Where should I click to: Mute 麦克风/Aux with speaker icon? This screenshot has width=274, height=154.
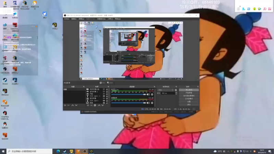[148, 94]
